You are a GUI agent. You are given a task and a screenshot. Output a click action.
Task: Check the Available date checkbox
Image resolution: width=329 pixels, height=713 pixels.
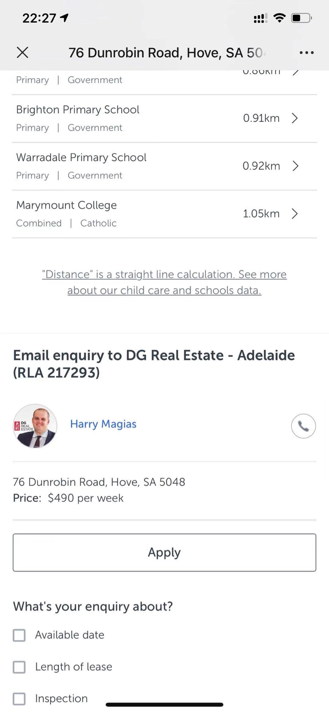tap(19, 635)
